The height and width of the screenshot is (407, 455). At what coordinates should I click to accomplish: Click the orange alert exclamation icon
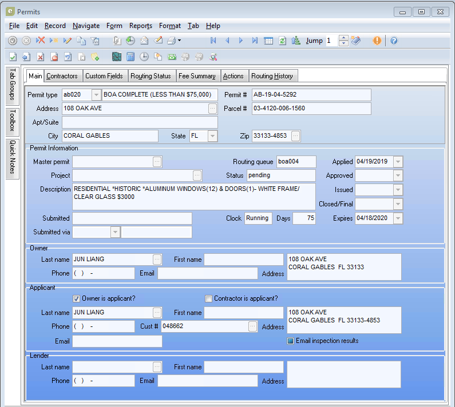click(377, 41)
